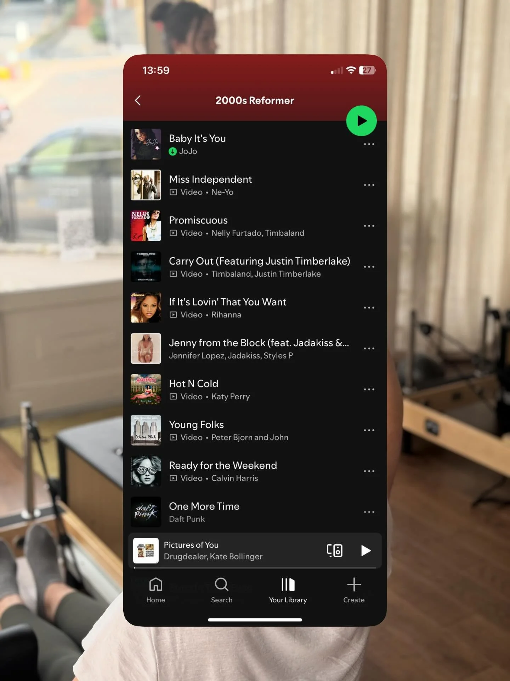Image resolution: width=510 pixels, height=681 pixels.
Task: Tap the artist line Nelly Furtado, Timbaland
Action: (x=258, y=233)
